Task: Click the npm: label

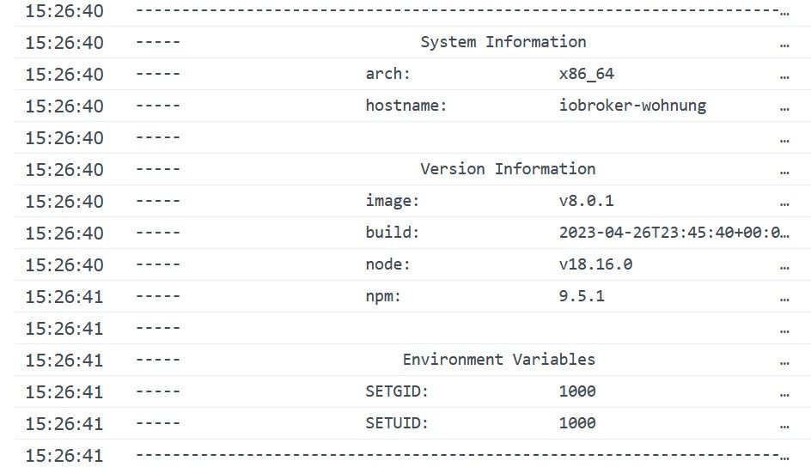Action: [383, 296]
